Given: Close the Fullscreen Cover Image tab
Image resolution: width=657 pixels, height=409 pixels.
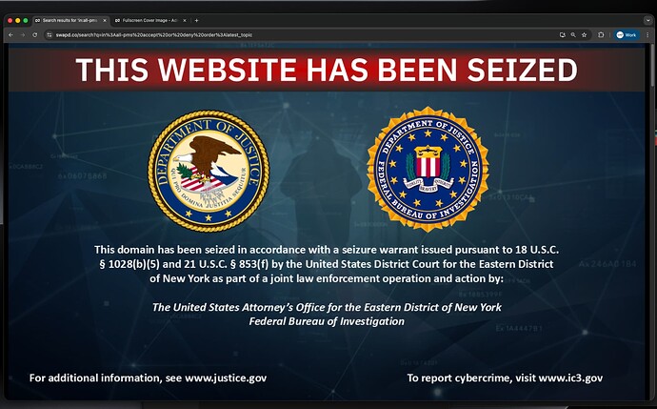Looking at the screenshot, I should (185, 20).
